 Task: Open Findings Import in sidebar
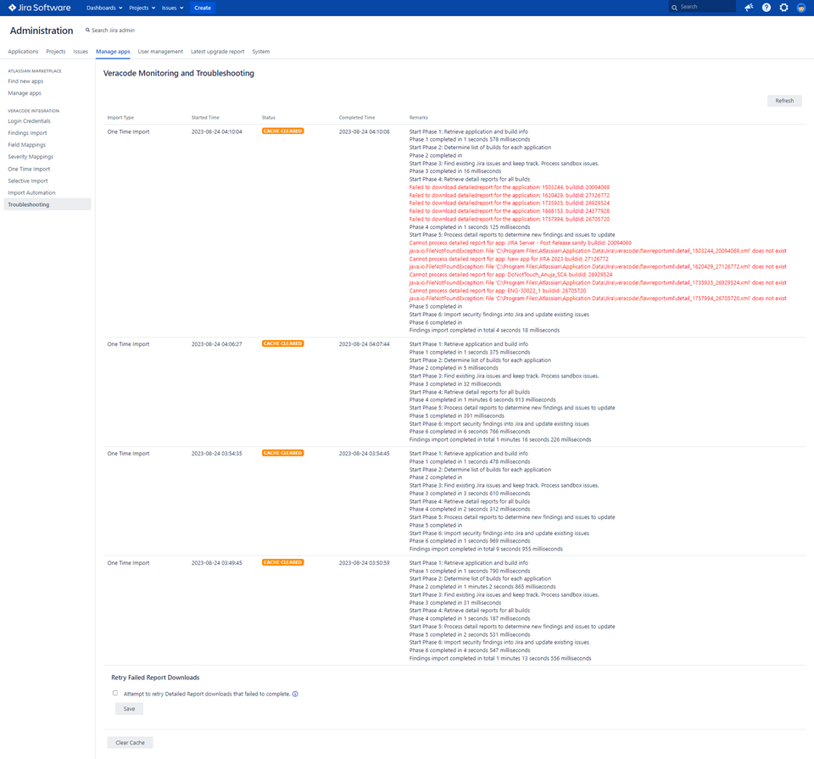[x=27, y=133]
